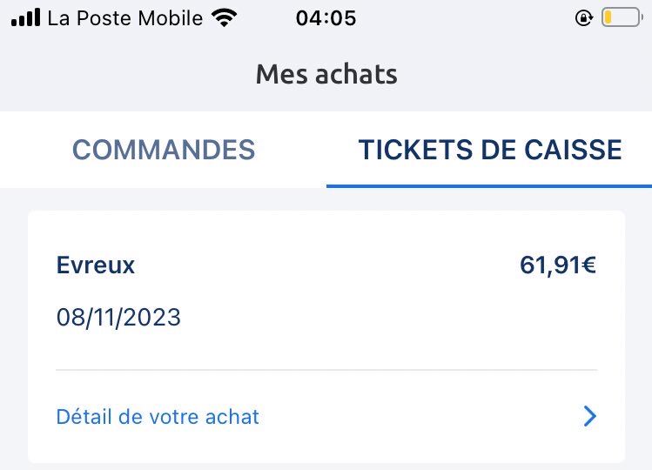Open receipt detail with the blue chevron

590,417
